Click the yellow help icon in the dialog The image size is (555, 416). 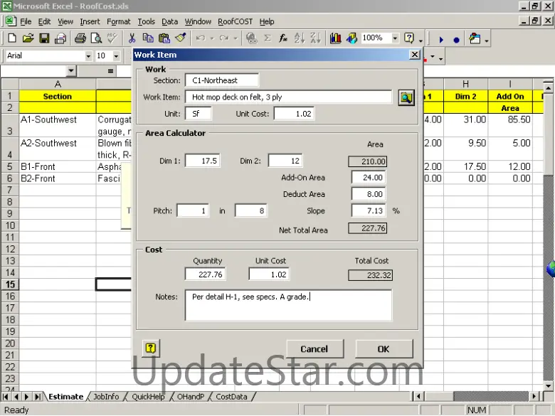(150, 348)
